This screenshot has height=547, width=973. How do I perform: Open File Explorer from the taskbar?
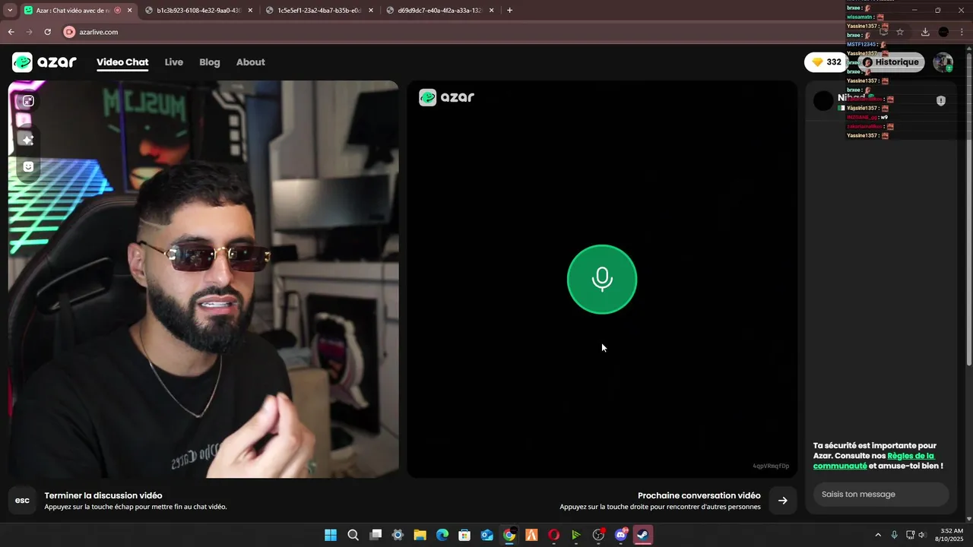(420, 535)
